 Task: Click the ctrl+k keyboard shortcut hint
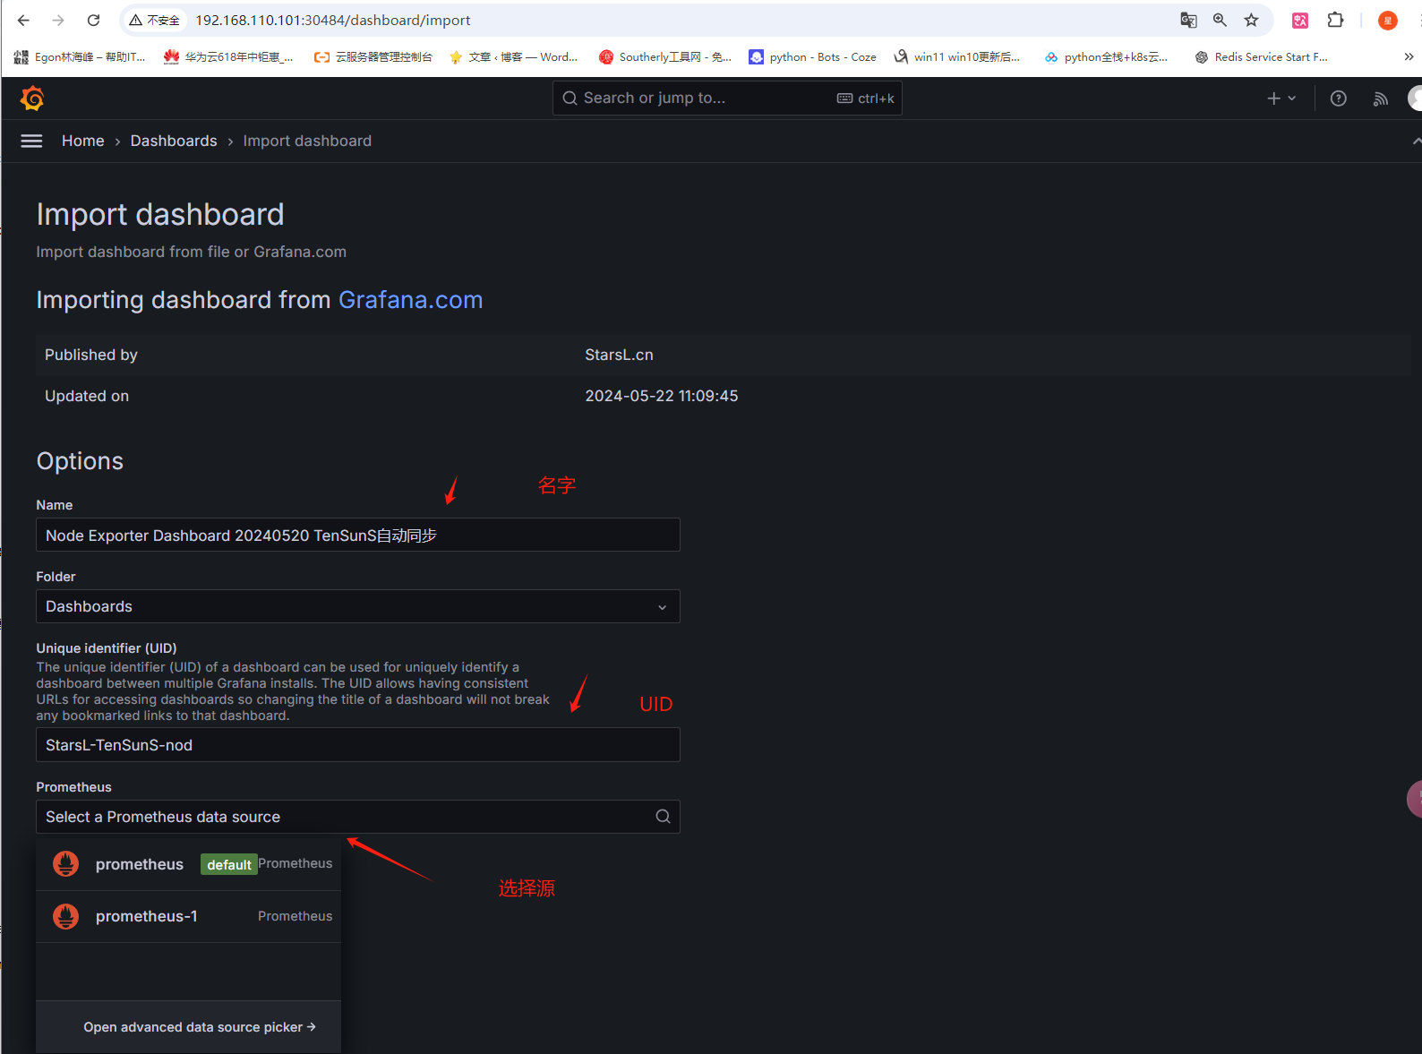(x=866, y=99)
